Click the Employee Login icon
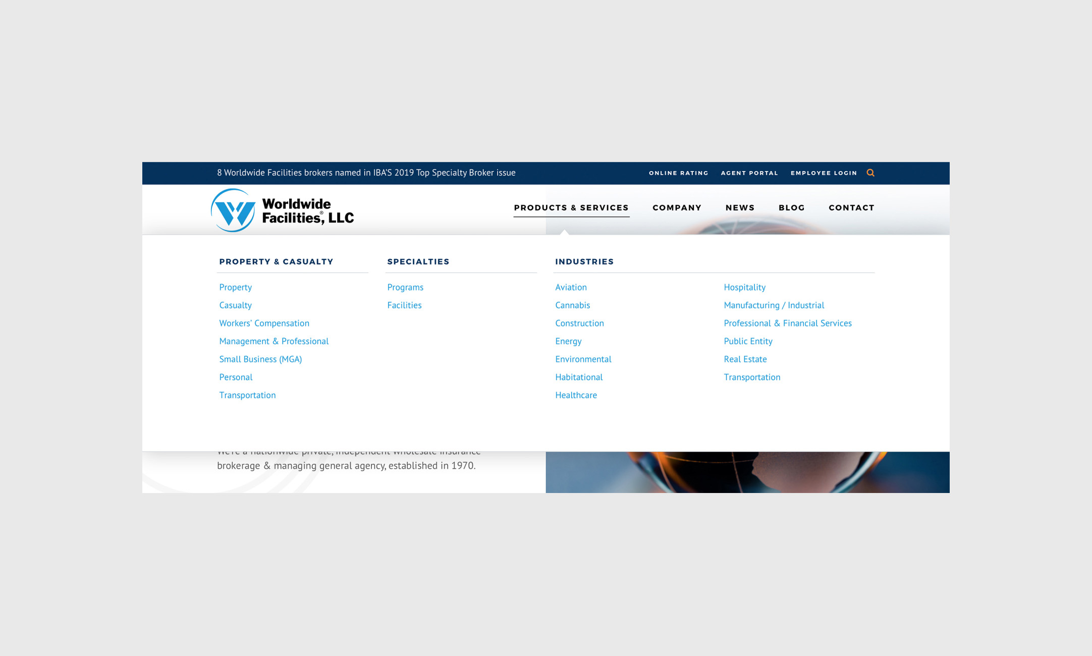Screen dimensions: 1092x656 coord(823,173)
